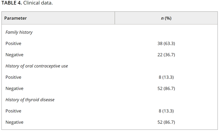Select the 22 (36.7) value
The image size is (220, 132).
166,55
